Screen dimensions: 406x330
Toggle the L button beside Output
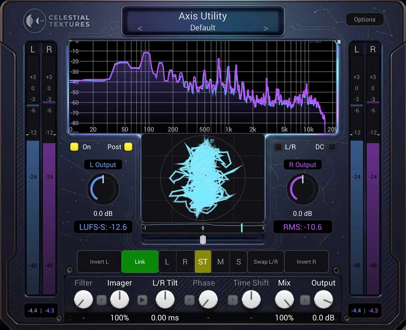point(305,300)
